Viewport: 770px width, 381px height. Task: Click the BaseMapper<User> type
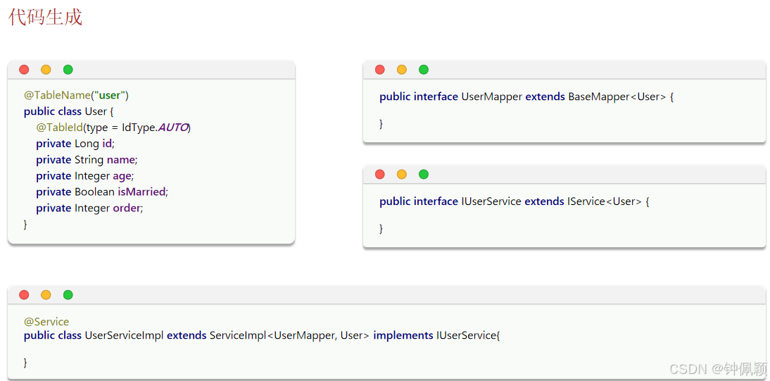point(617,97)
